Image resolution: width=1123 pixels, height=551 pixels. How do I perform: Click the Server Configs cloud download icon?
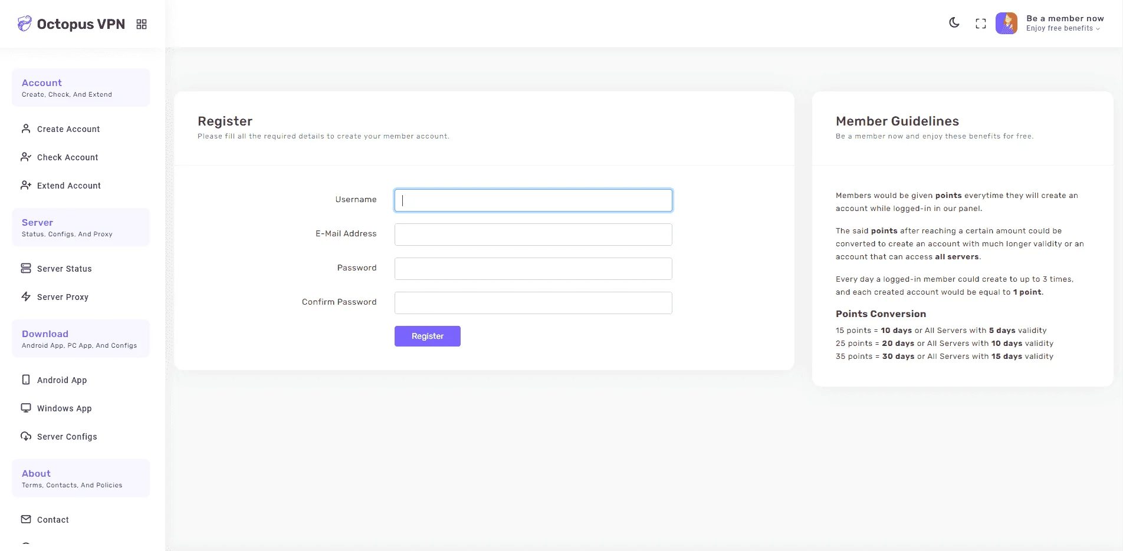pyautogui.click(x=26, y=436)
